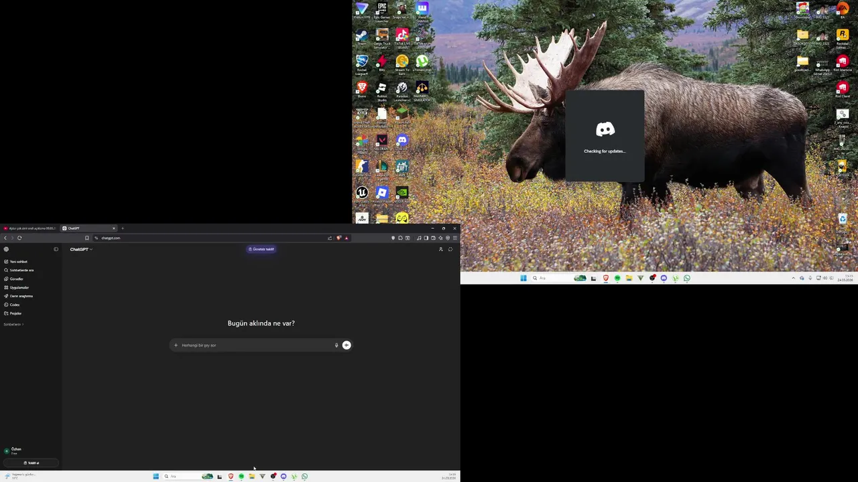Click the Discord updater splash window

tap(605, 136)
